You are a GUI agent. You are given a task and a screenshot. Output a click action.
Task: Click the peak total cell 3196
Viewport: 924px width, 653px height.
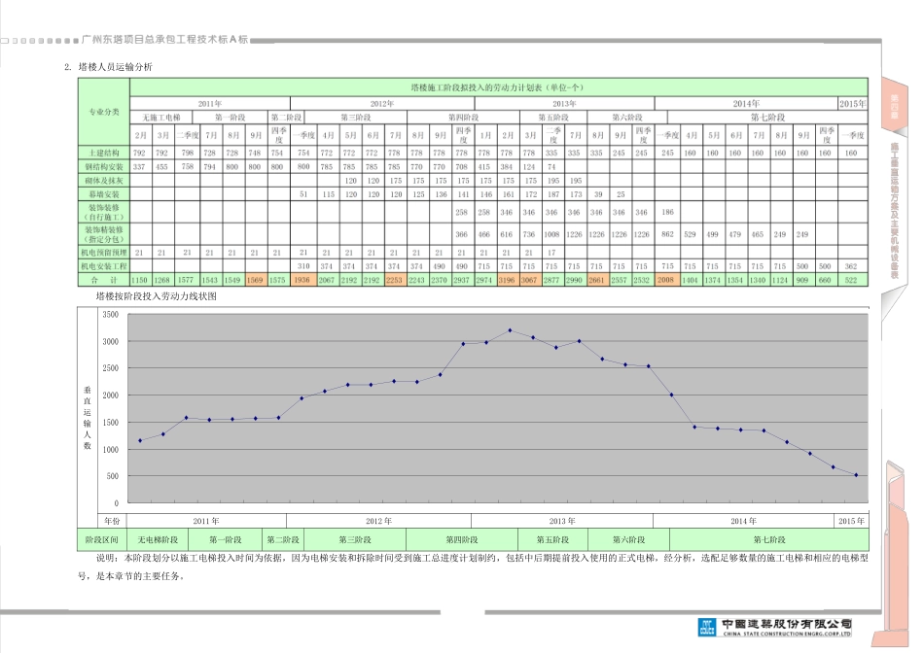click(x=506, y=280)
